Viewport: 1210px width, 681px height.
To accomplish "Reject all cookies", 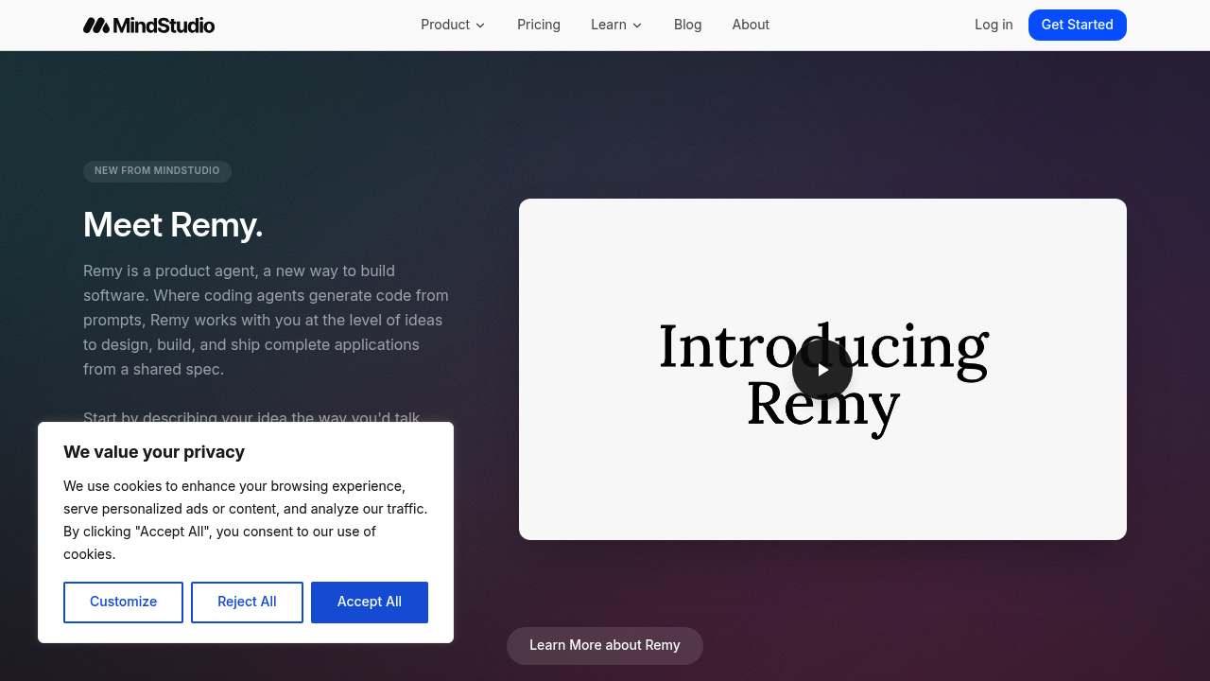I will pyautogui.click(x=247, y=602).
